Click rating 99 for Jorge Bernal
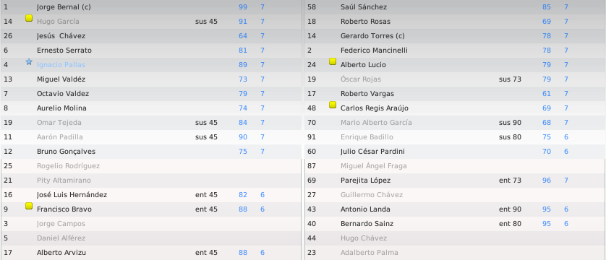Image resolution: width=606 pixels, height=260 pixels. pyautogui.click(x=243, y=7)
